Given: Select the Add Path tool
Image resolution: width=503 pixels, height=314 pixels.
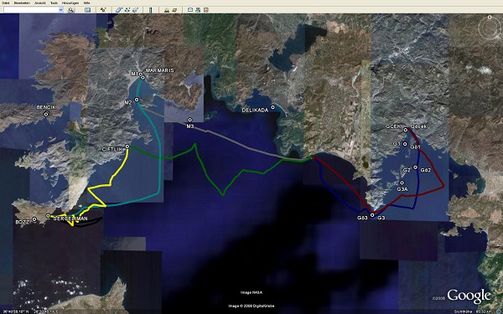Looking at the screenshot, I should 127,10.
